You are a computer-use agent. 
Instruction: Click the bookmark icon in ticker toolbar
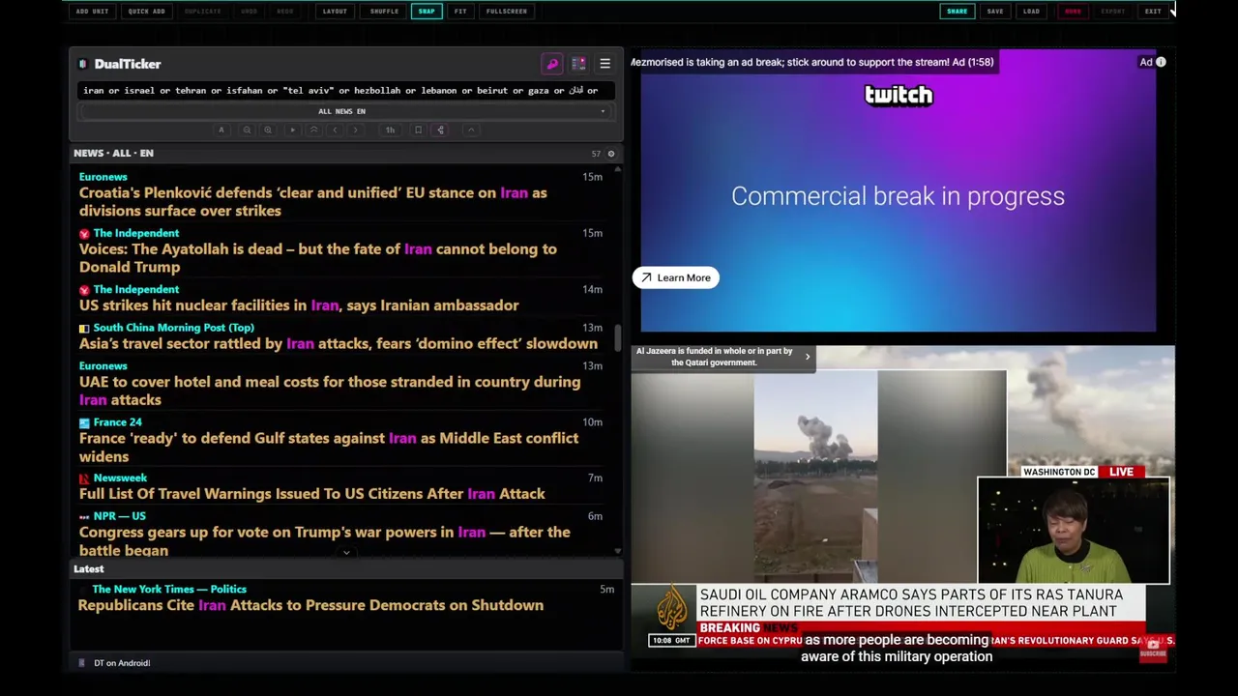[x=418, y=130]
